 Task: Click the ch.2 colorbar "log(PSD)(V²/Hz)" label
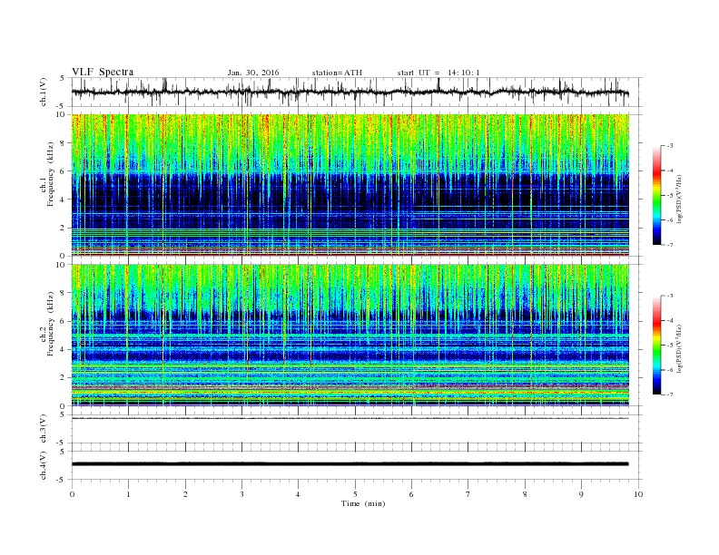tap(679, 348)
